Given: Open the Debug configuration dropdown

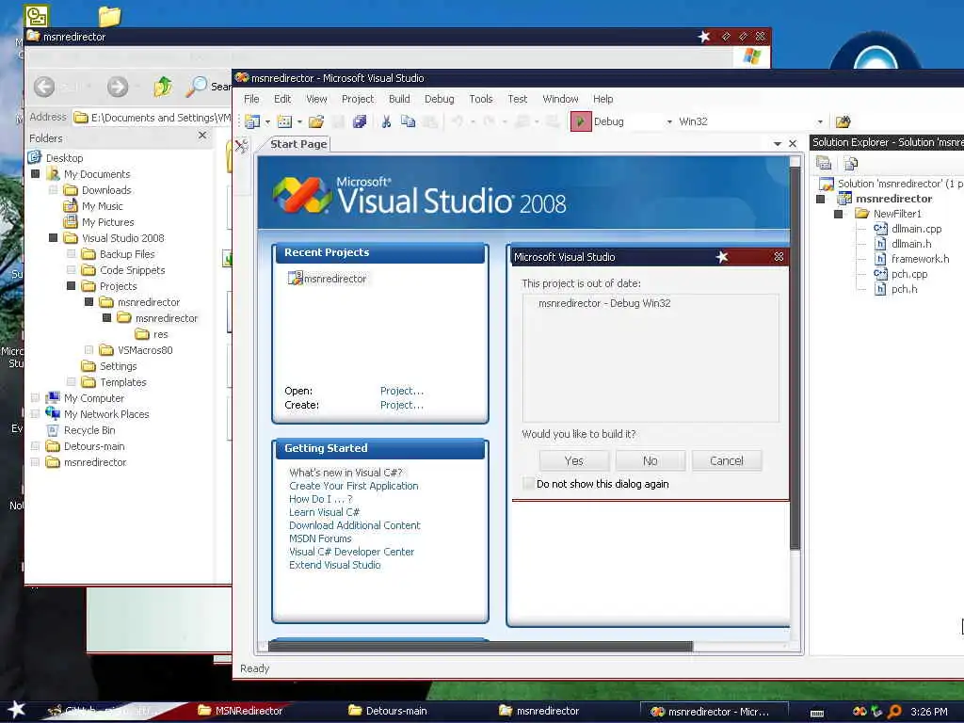Looking at the screenshot, I should [669, 121].
